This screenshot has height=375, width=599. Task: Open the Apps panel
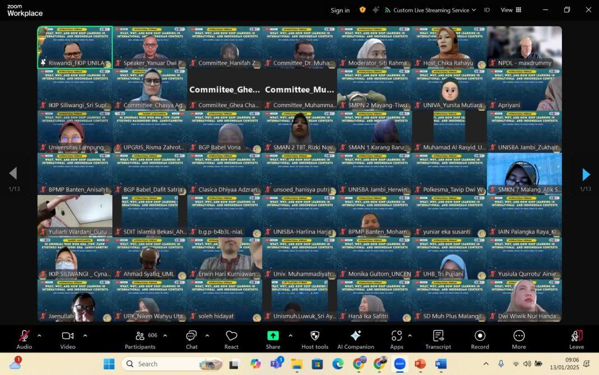click(397, 339)
